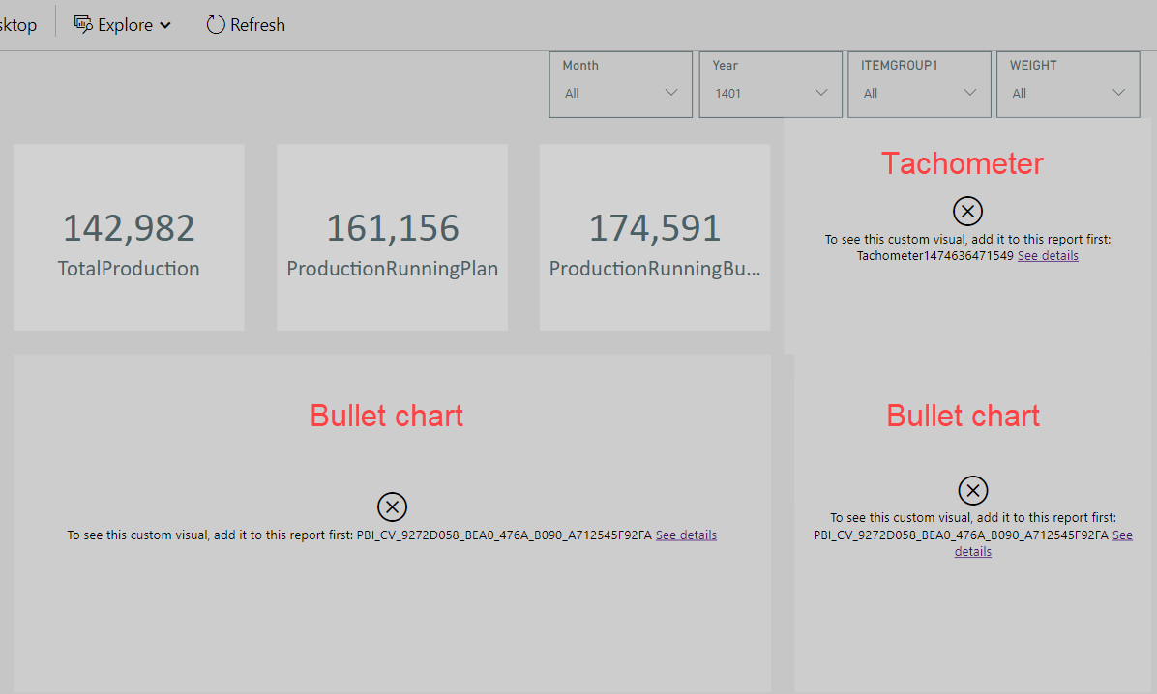Image resolution: width=1157 pixels, height=694 pixels.
Task: Click the error icon in the wide Bullet chart
Action: 392,506
